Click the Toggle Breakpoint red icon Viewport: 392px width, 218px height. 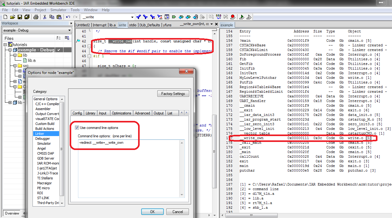(x=233, y=17)
